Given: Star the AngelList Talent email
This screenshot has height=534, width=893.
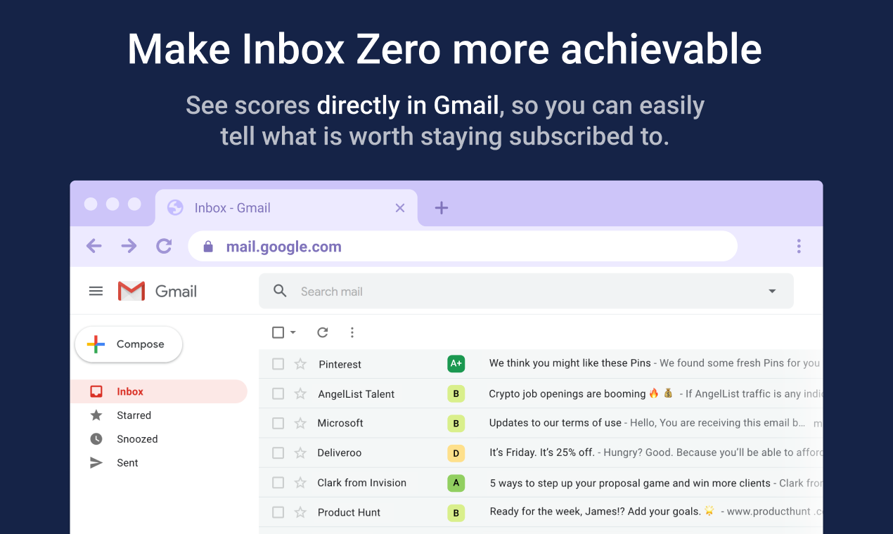Looking at the screenshot, I should 300,393.
